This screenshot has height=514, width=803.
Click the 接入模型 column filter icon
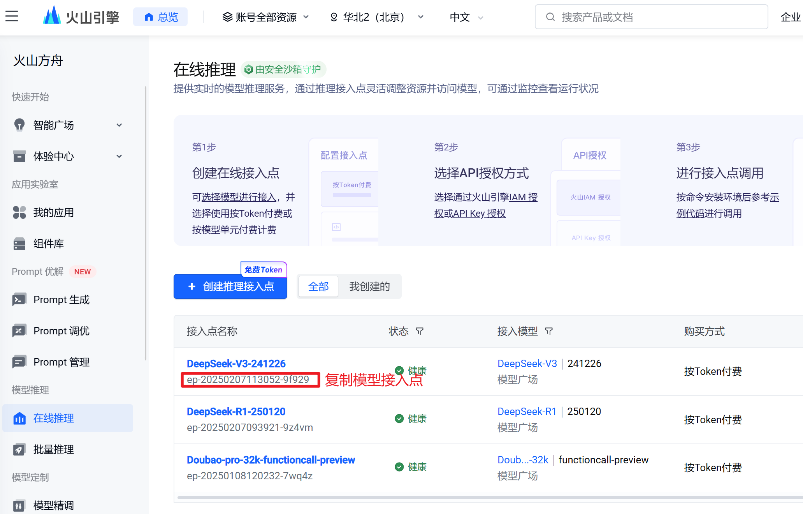pos(549,331)
